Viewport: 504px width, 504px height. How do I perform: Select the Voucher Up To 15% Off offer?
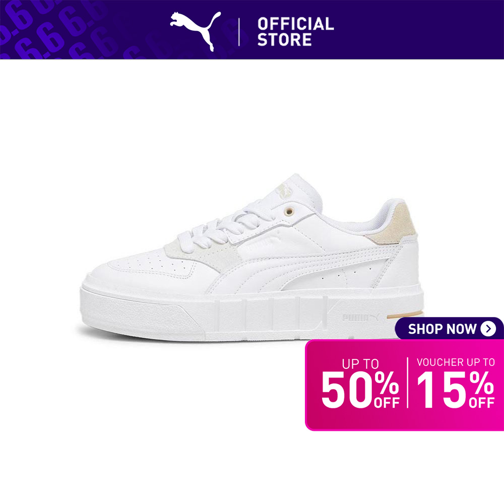tap(456, 383)
